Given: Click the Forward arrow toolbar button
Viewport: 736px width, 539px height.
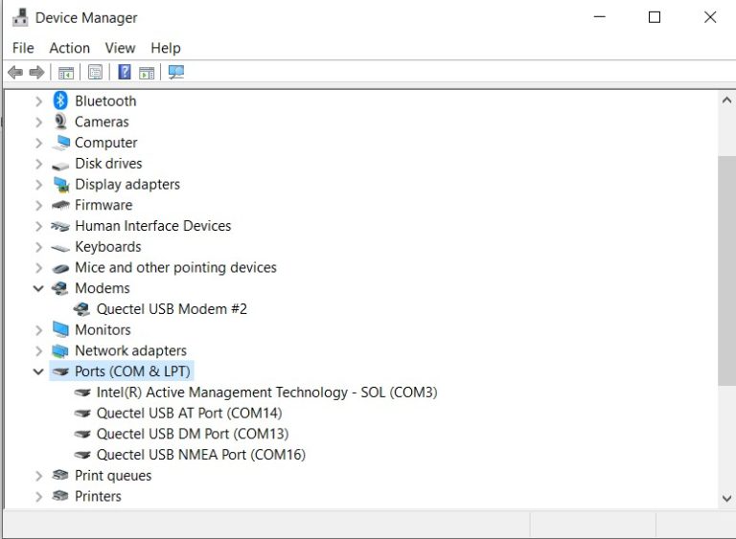Looking at the screenshot, I should coord(37,73).
